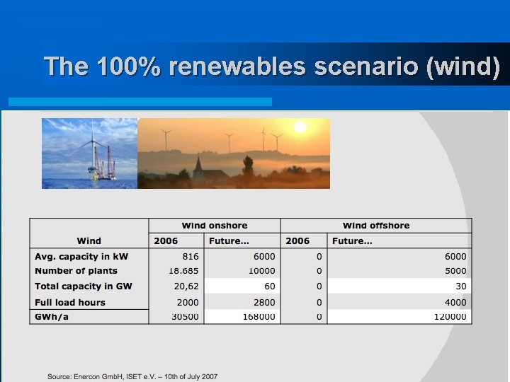Select the offshore wind turbine photo
This screenshot has width=510, height=382.
[x=90, y=154]
